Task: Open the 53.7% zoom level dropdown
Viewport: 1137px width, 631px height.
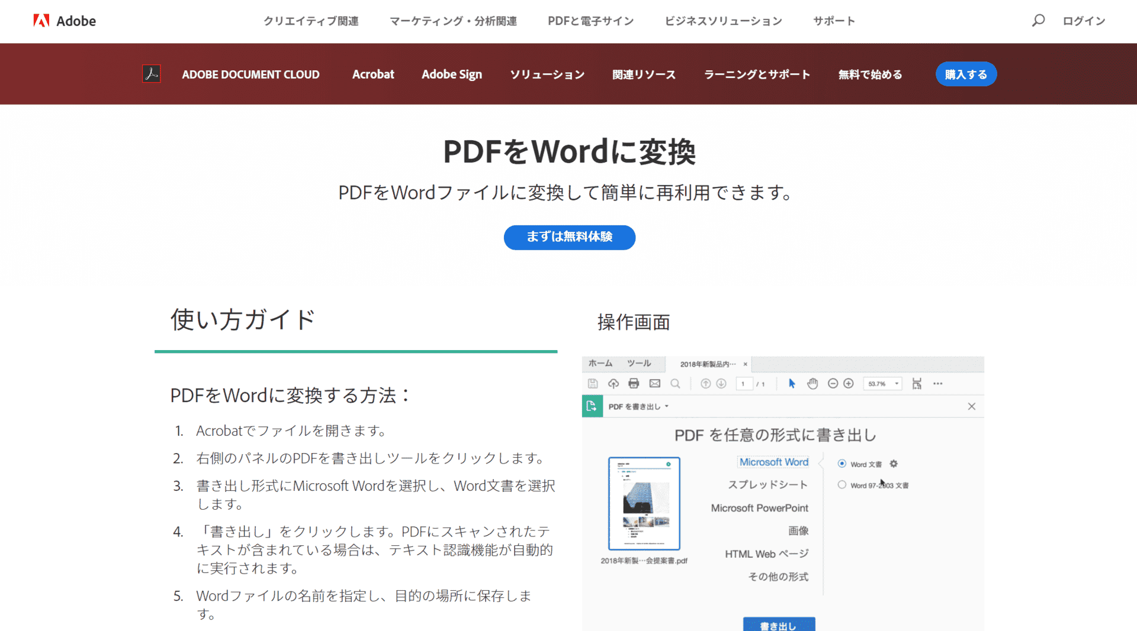Action: click(x=883, y=384)
